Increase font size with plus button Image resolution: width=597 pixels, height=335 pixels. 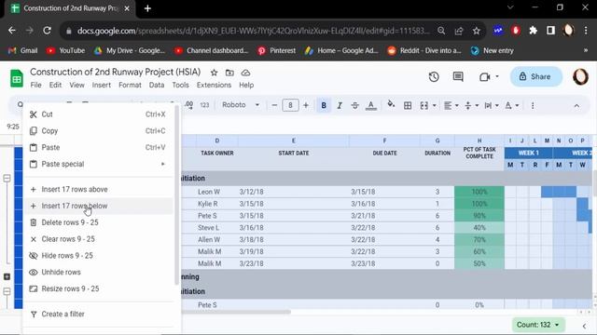pos(306,105)
